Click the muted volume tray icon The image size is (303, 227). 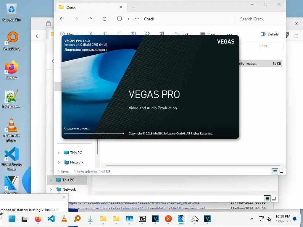point(269,219)
